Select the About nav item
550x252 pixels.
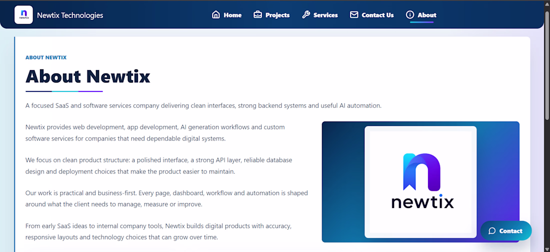421,15
